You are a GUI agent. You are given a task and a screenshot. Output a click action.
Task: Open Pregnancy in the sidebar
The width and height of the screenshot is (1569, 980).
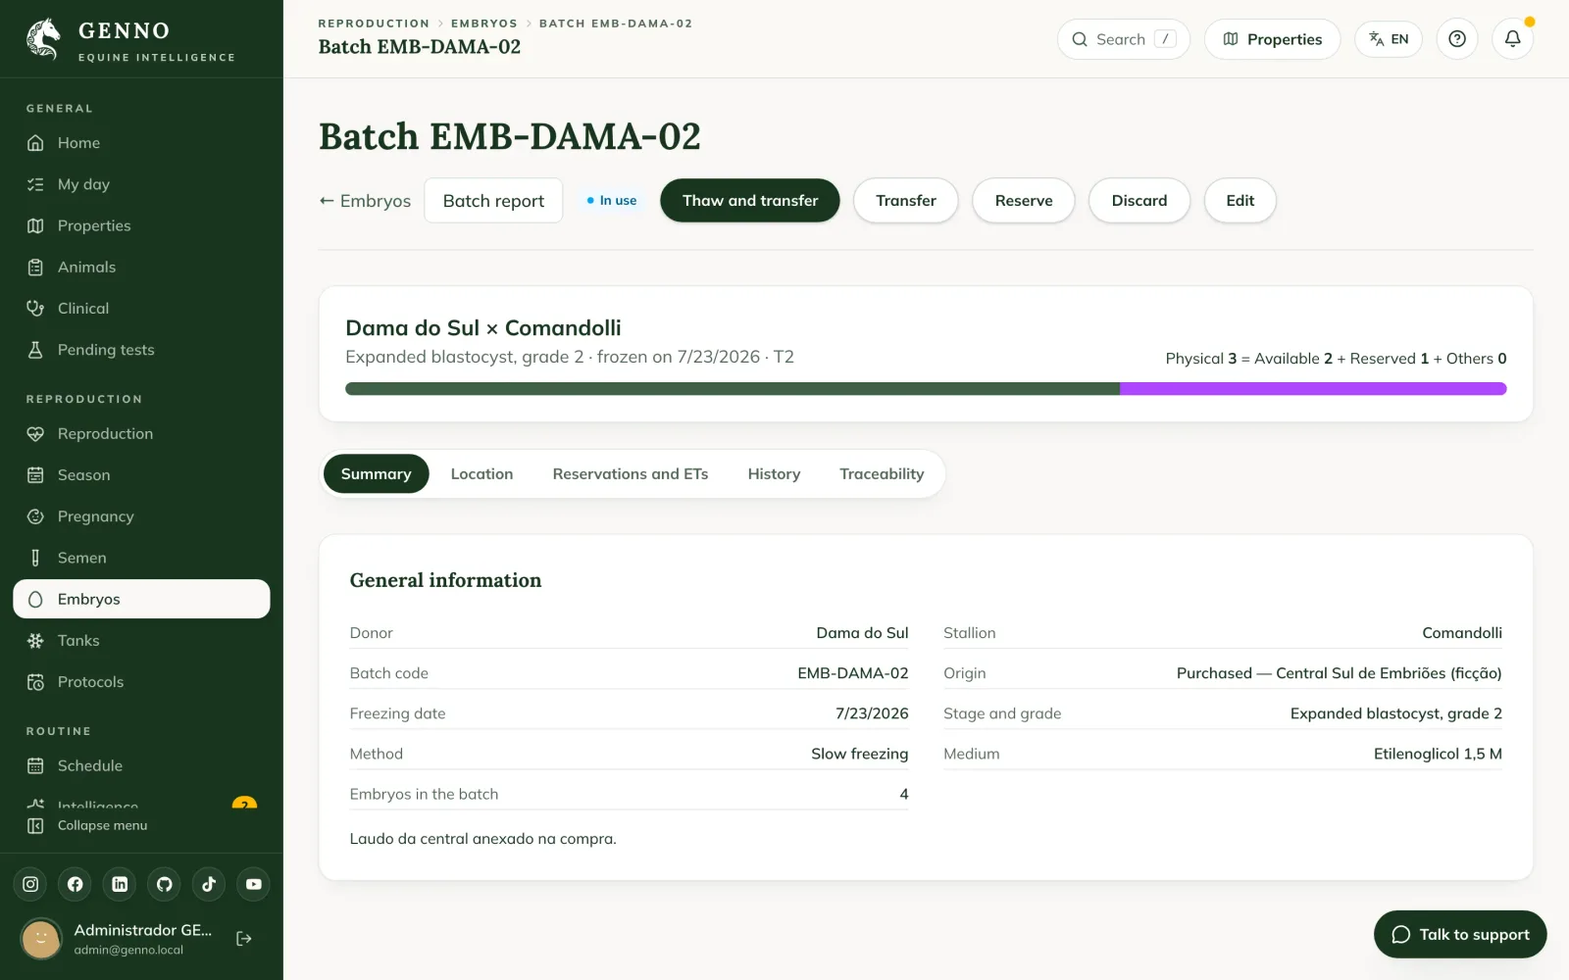point(141,516)
